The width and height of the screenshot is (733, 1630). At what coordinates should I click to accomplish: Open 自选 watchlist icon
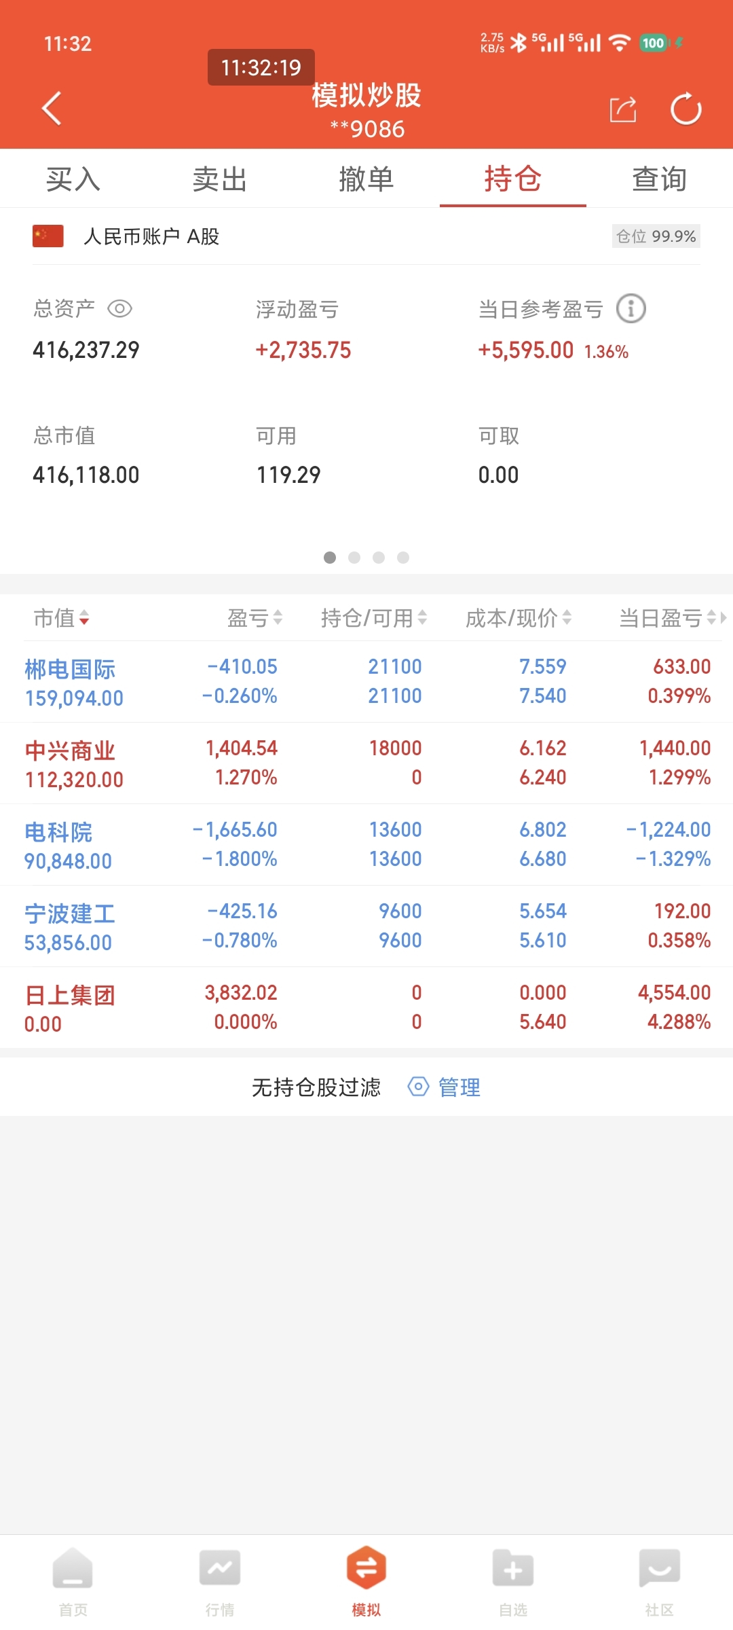coord(513,1569)
